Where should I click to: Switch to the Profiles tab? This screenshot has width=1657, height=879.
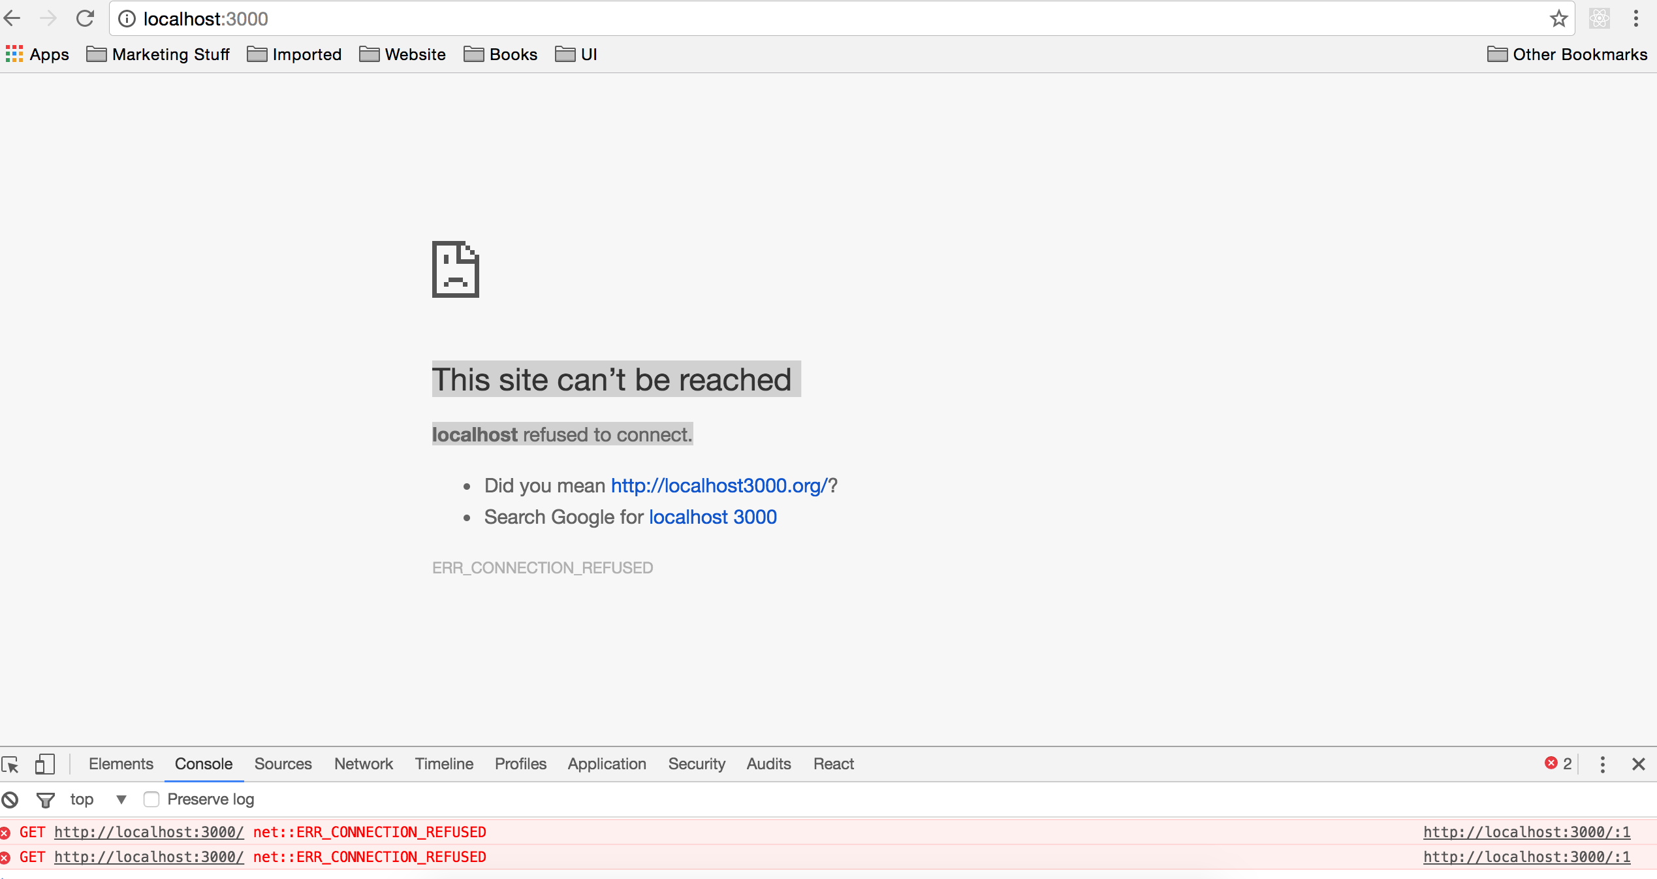click(x=520, y=763)
